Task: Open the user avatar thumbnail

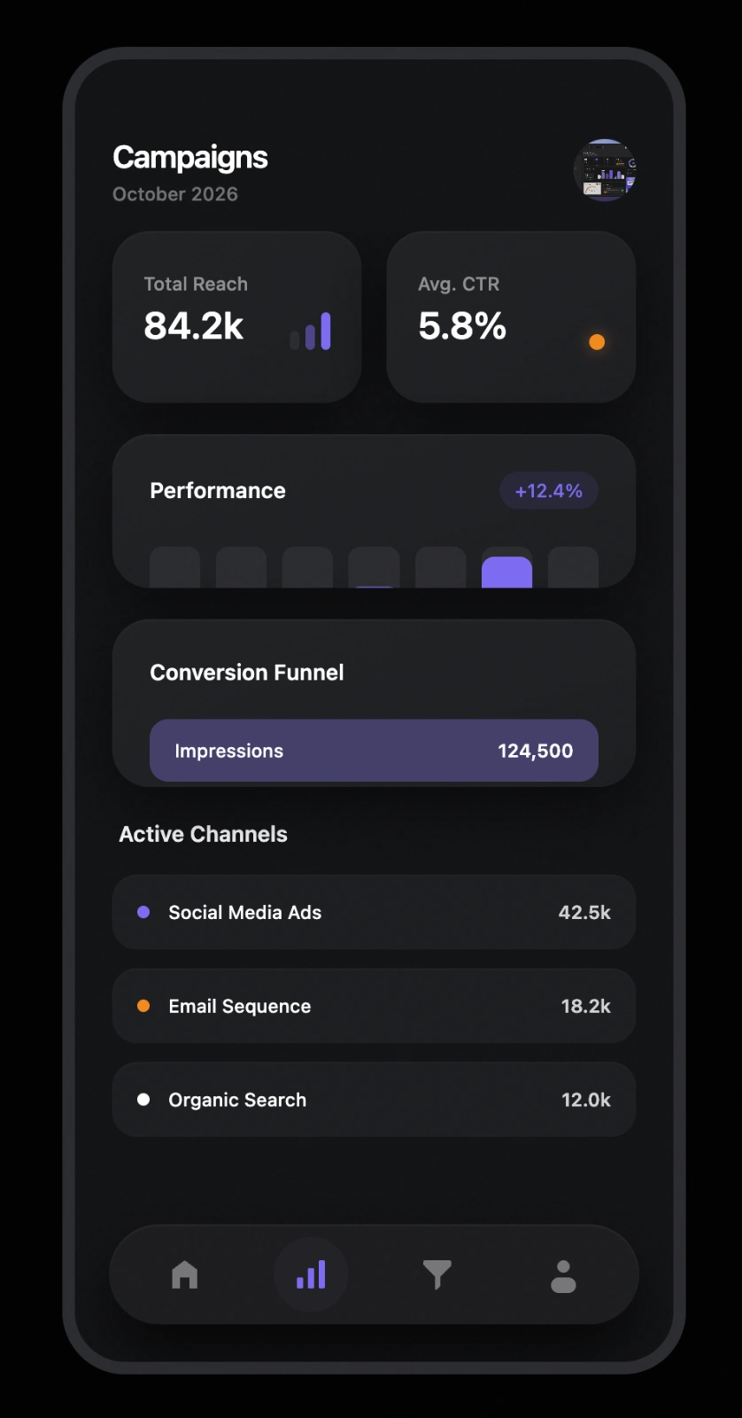Action: coord(606,170)
